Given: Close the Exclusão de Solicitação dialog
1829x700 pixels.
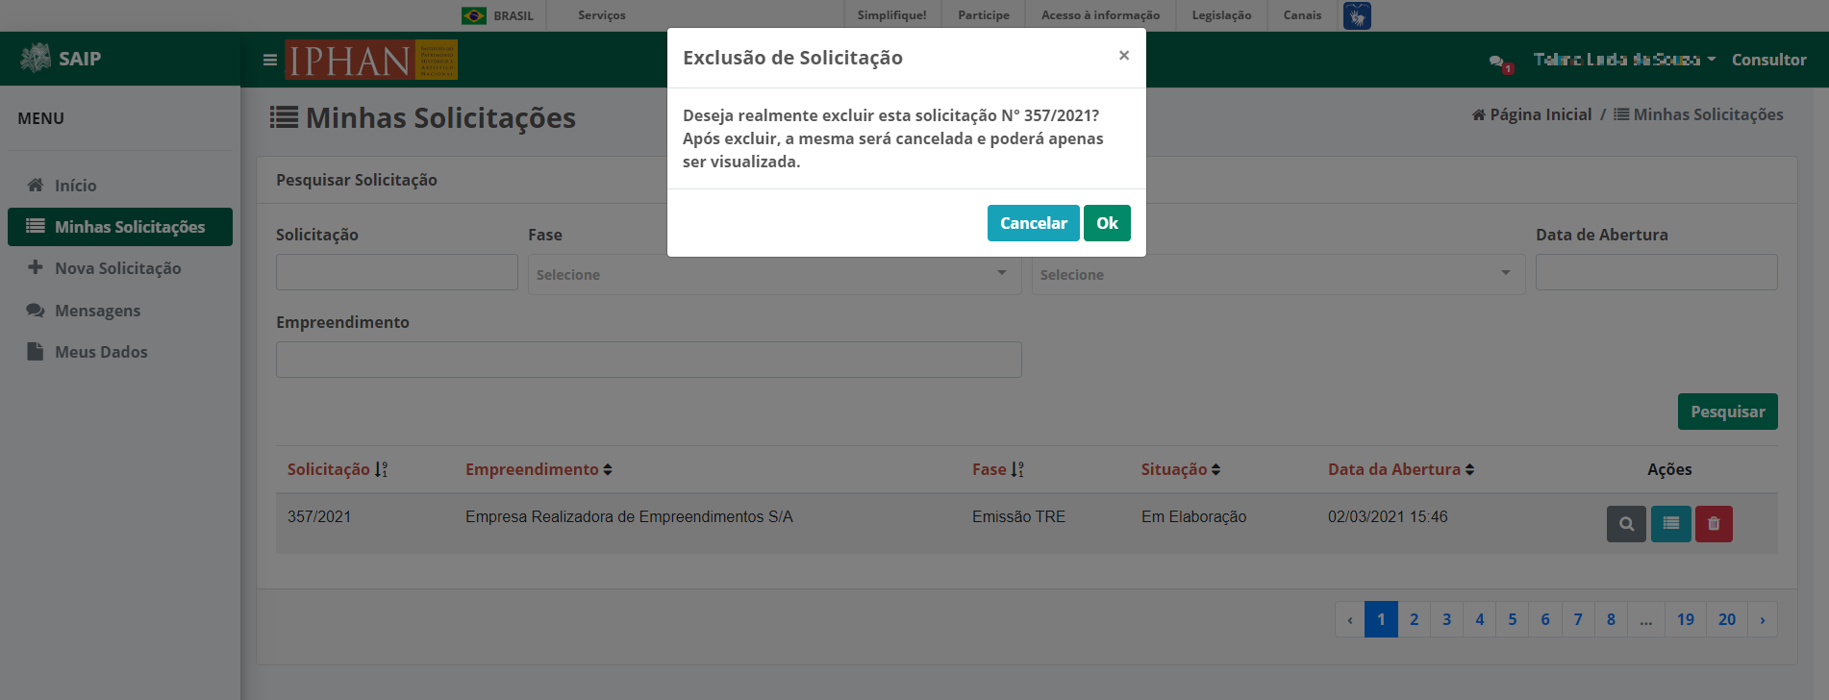Looking at the screenshot, I should [x=1123, y=56].
